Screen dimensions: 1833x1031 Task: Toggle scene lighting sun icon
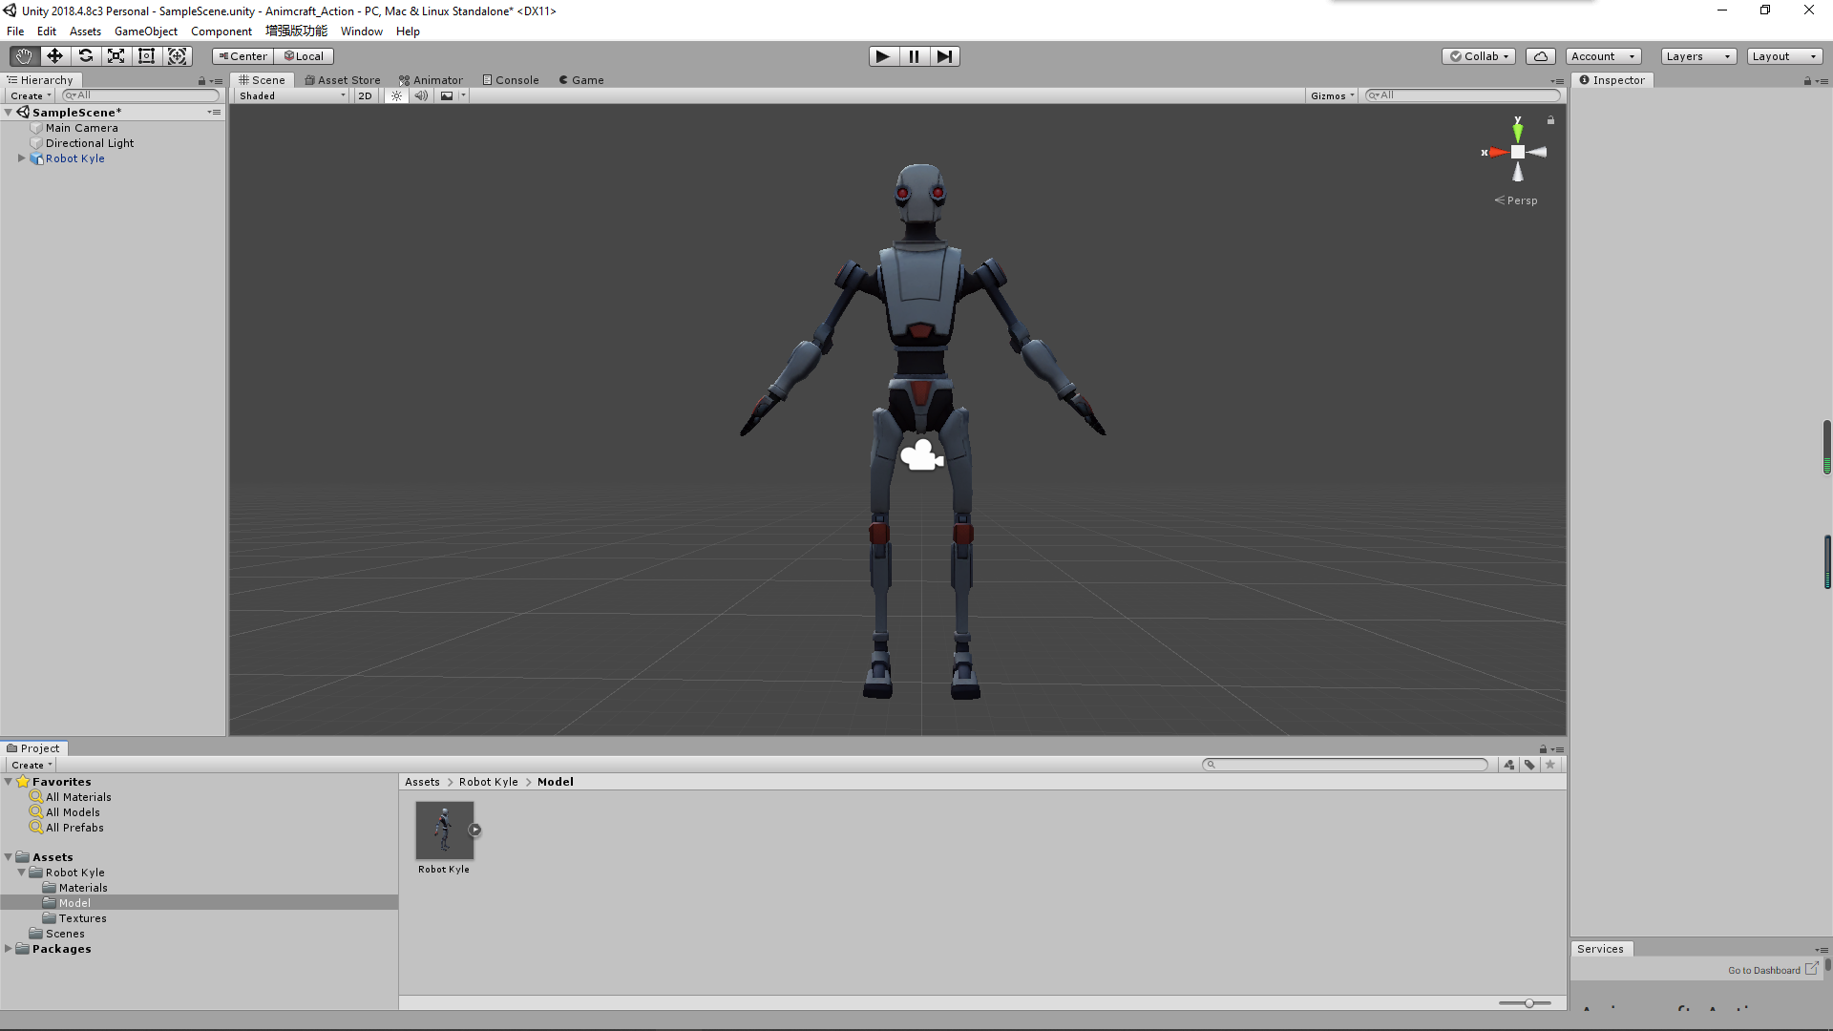coord(396,95)
